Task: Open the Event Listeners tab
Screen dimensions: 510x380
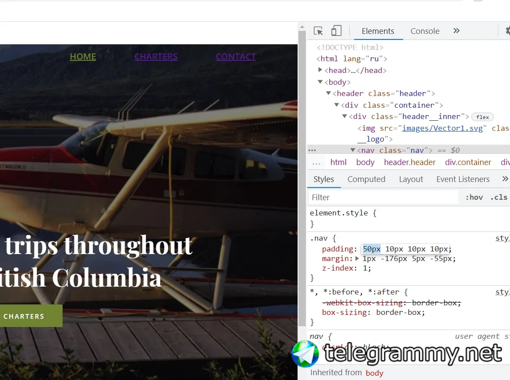Action: [x=463, y=179]
